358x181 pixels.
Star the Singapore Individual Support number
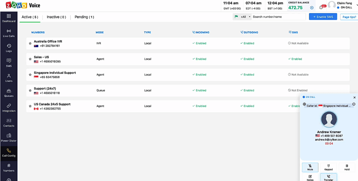click(x=30, y=74)
